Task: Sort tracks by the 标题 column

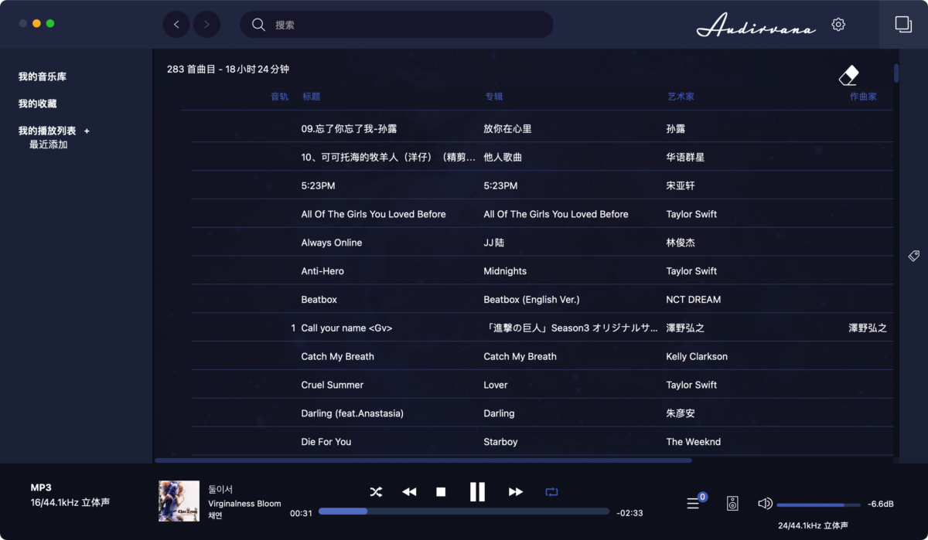Action: pyautogui.click(x=312, y=97)
